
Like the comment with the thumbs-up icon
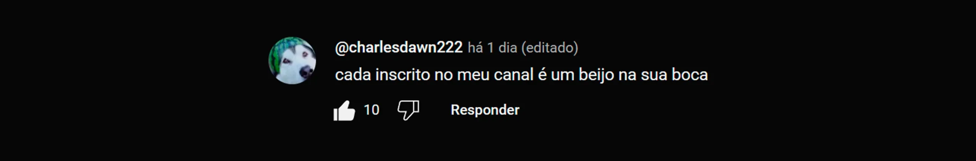[x=344, y=110]
